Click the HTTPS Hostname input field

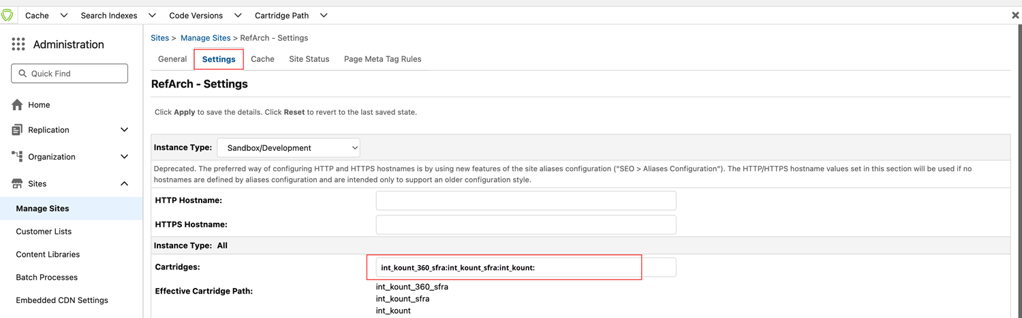click(526, 224)
